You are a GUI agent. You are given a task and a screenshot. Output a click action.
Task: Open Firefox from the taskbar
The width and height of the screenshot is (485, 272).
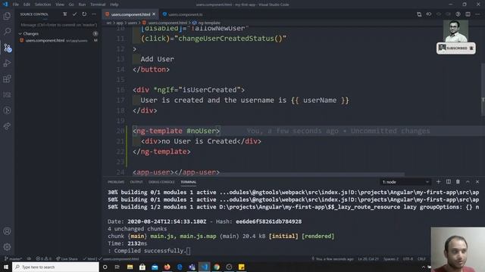[167, 267]
